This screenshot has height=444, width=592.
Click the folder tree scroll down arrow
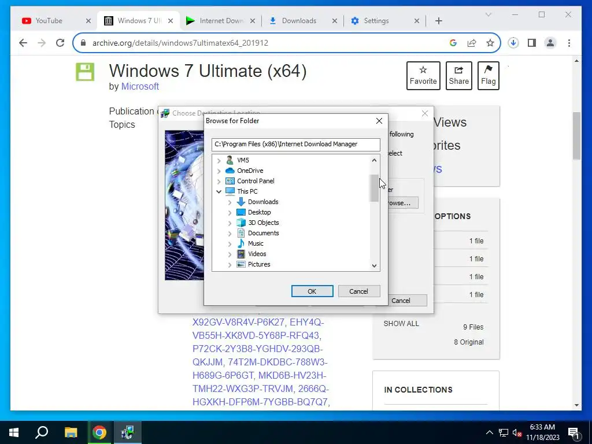tap(374, 265)
